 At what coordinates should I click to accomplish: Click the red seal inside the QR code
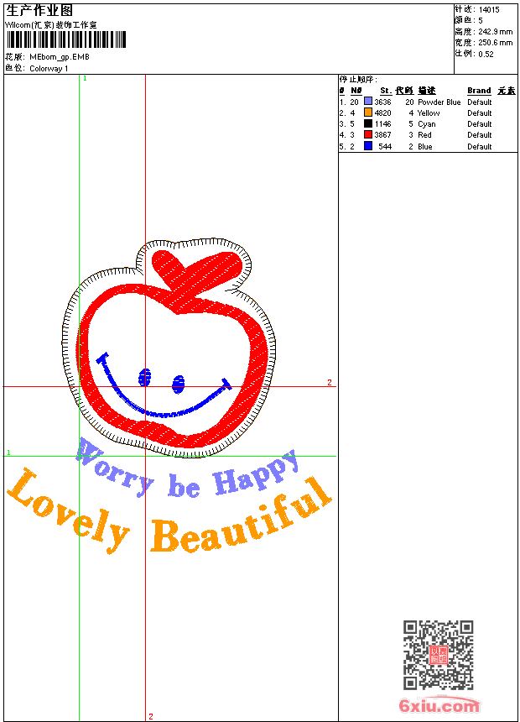(438, 655)
